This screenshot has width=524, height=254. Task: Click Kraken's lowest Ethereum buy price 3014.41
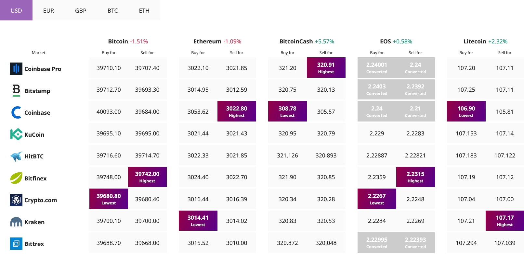point(198,221)
